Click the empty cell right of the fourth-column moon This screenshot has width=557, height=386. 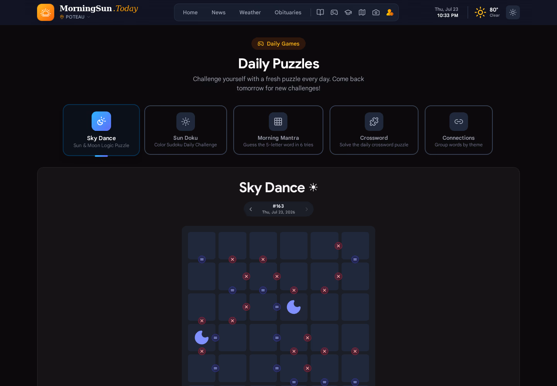pyautogui.click(x=324, y=307)
